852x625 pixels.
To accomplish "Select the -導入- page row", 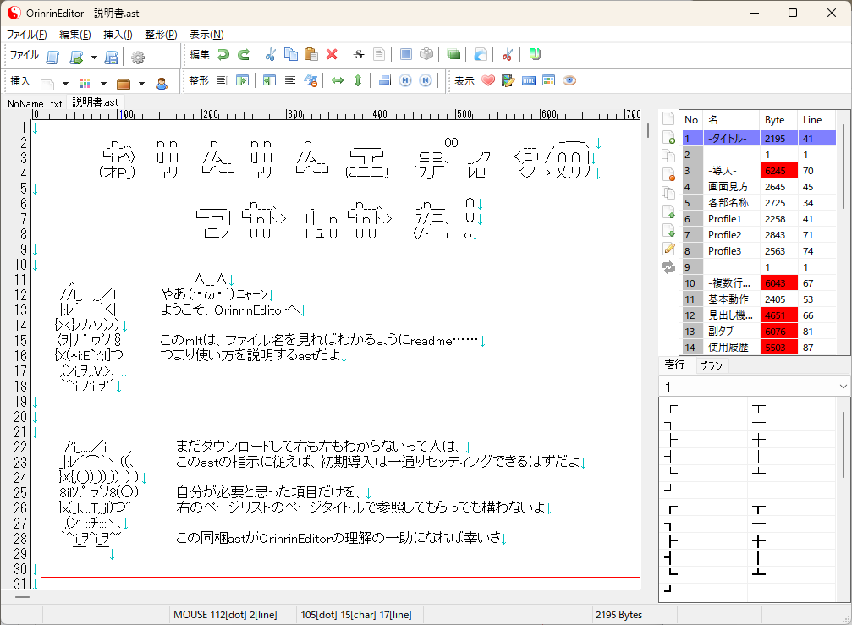I will [759, 171].
